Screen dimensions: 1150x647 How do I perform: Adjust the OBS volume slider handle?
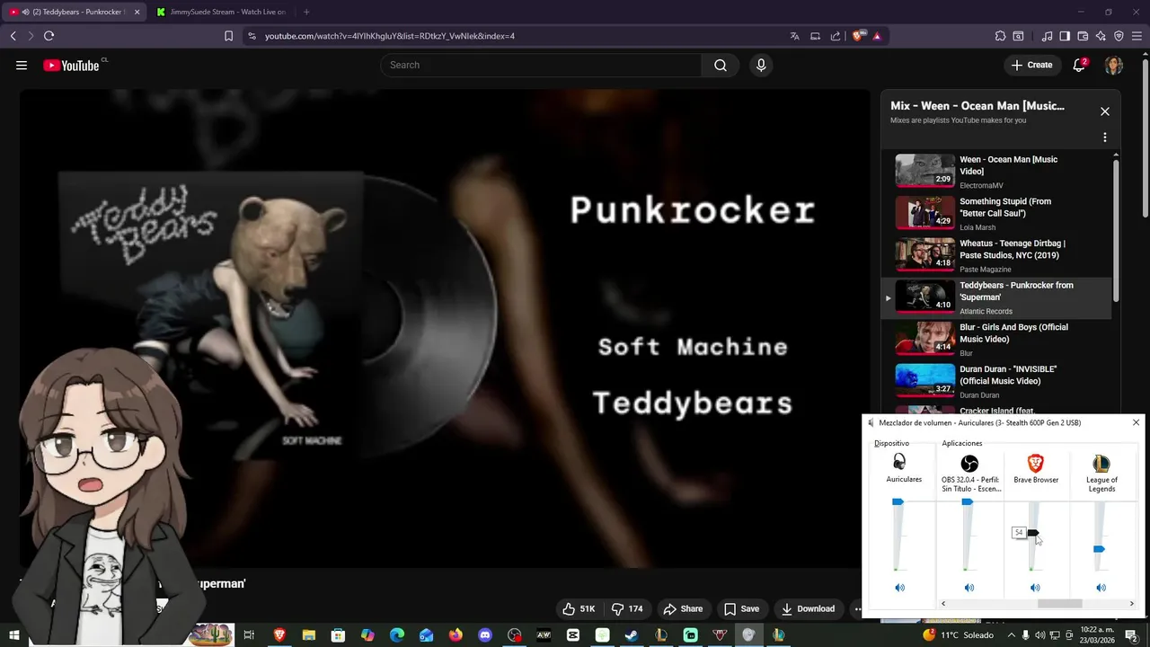coord(967,502)
